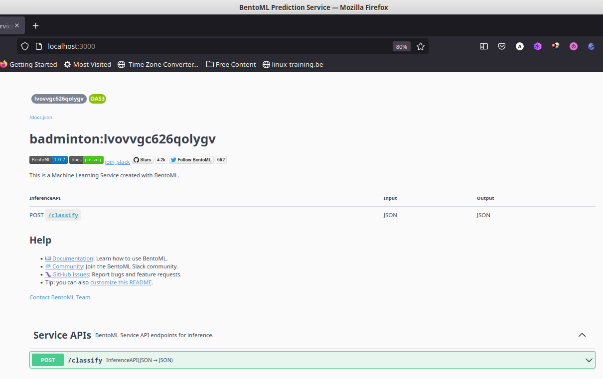Image resolution: width=603 pixels, height=379 pixels.
Task: Click the GitHub Stars badge
Action: 143,160
